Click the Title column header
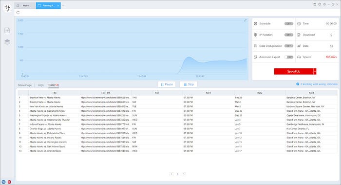The width and height of the screenshot is (341, 185). pyautogui.click(x=55, y=93)
